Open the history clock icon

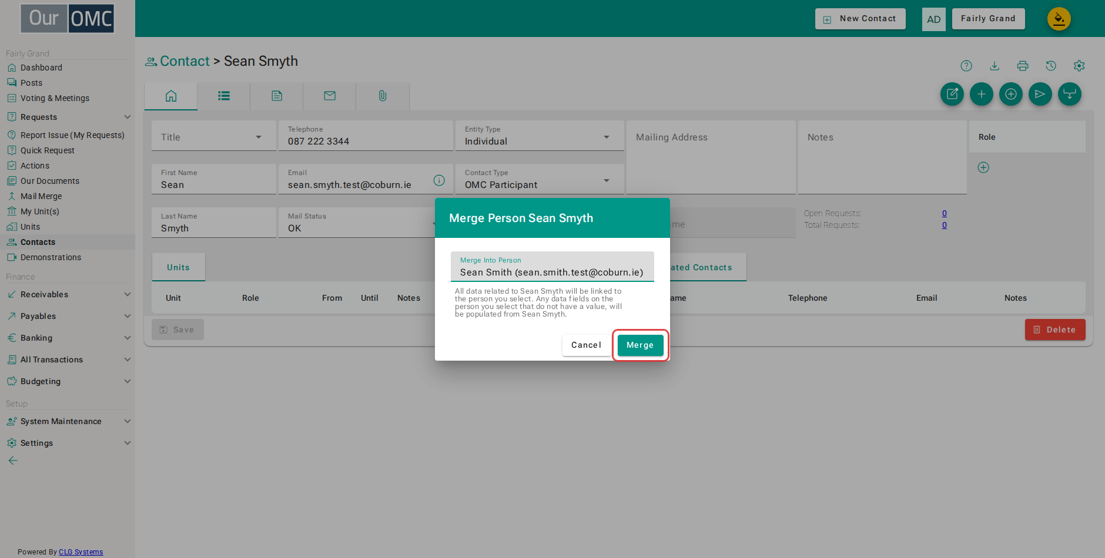coord(1051,66)
